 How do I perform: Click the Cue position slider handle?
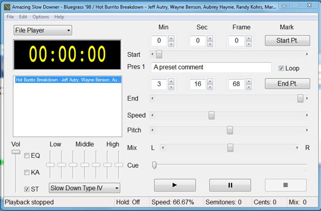(x=154, y=165)
